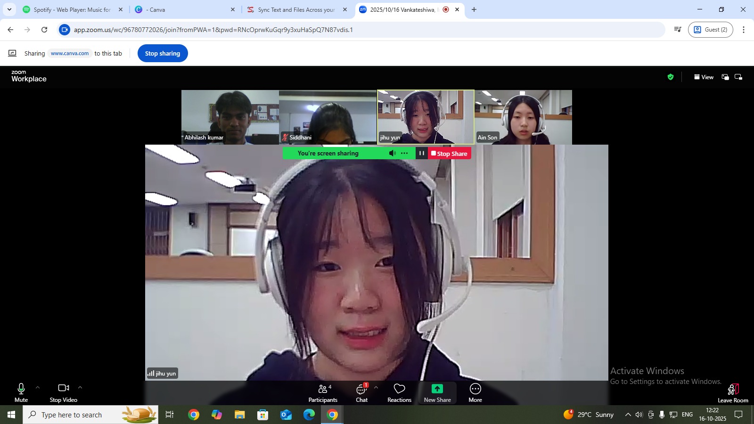Viewport: 754px width, 424px height.
Task: Open the Chat panel
Action: point(361,393)
